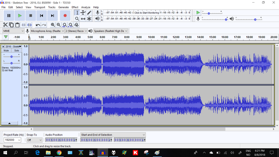279x157 pixels.
Task: Collapse the track using the bottom arrow
Action: [10, 123]
